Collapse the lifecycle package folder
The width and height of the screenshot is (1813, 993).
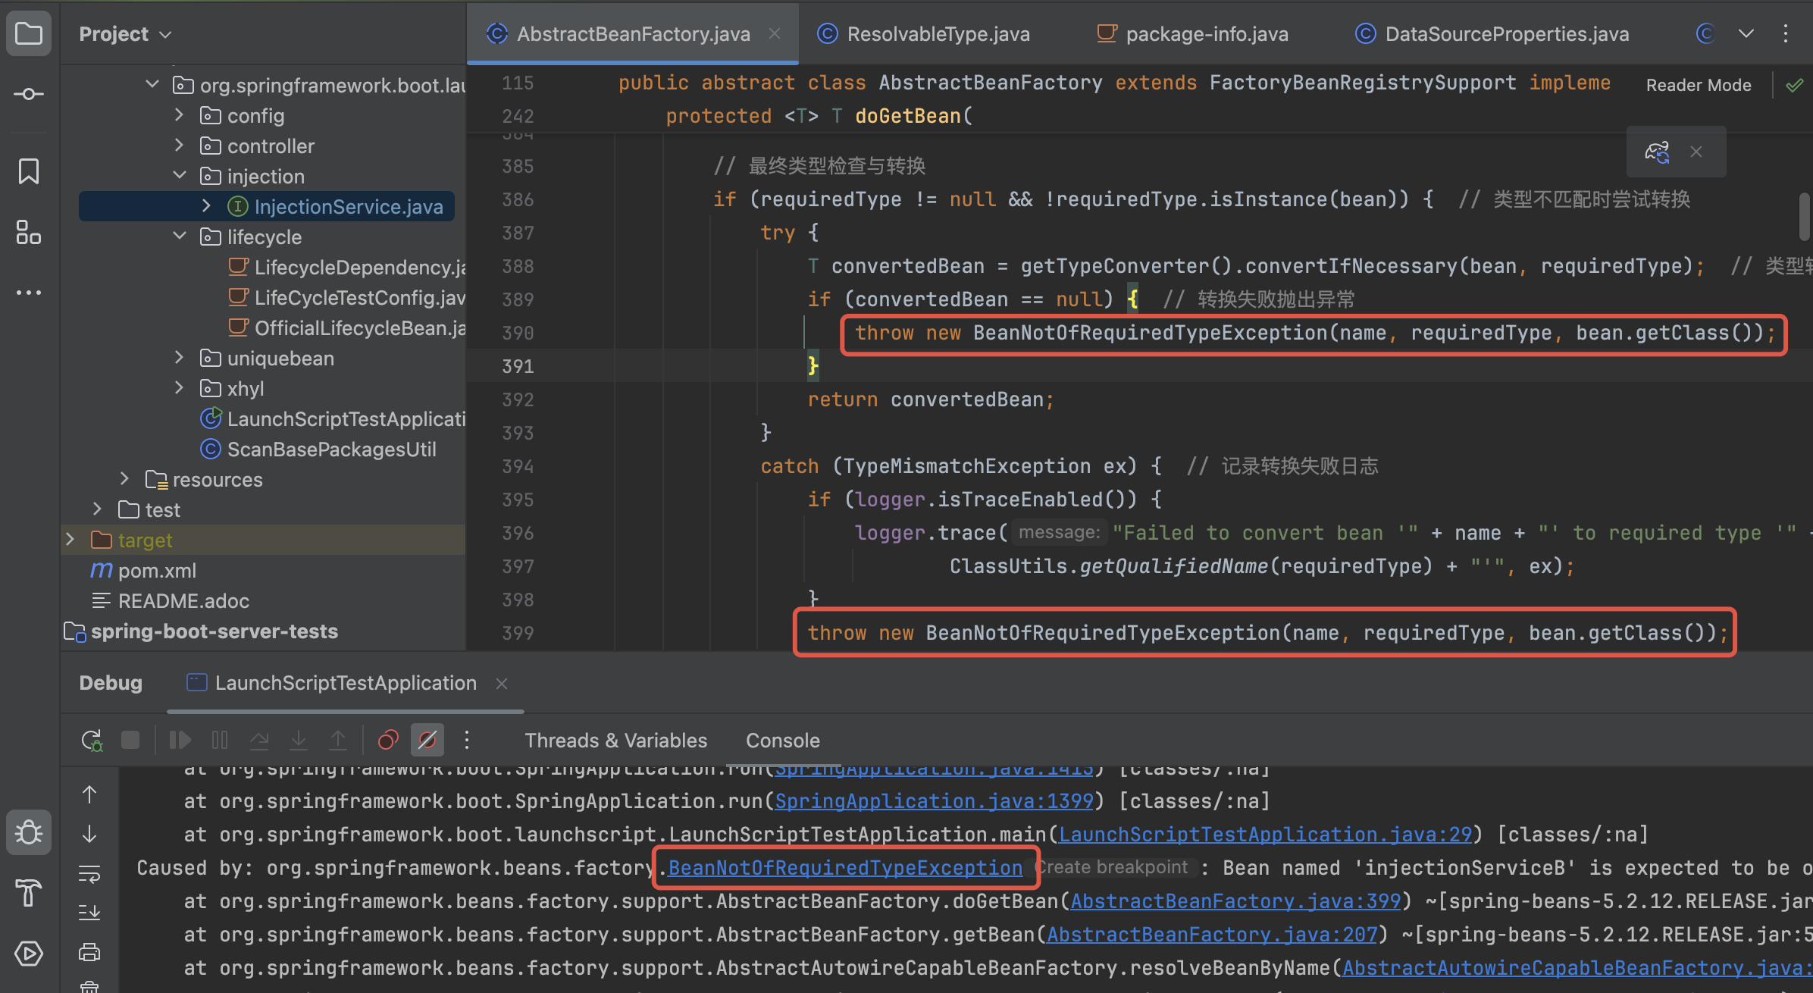(x=180, y=237)
